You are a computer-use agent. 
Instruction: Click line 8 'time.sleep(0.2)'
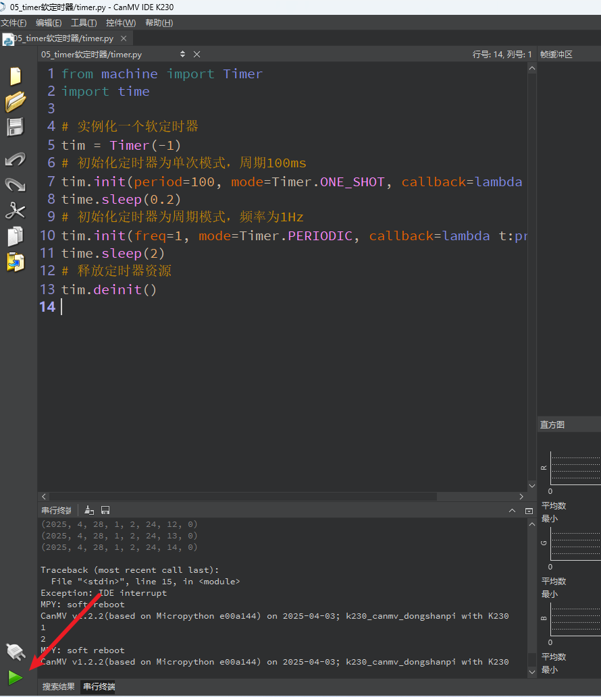pos(121,199)
